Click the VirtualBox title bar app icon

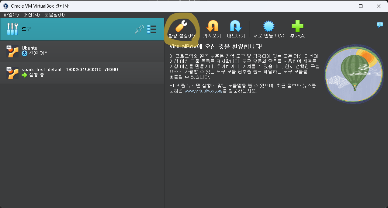pos(5,6)
